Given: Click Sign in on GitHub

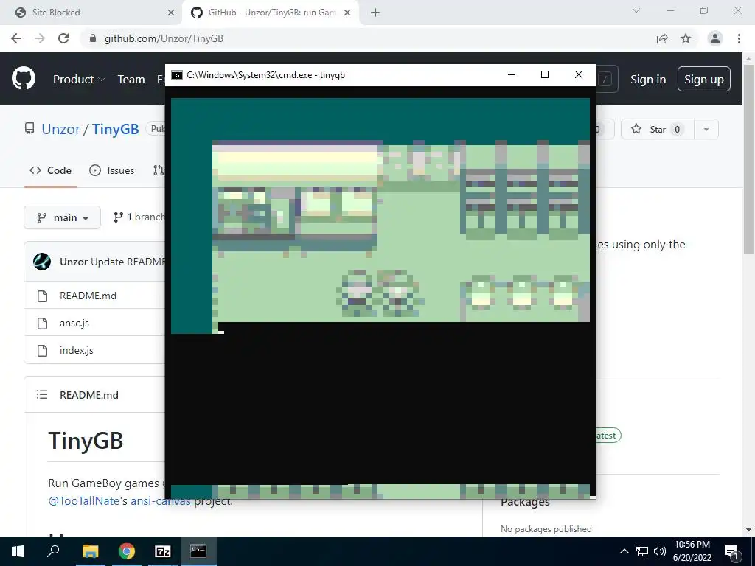Looking at the screenshot, I should [x=648, y=80].
